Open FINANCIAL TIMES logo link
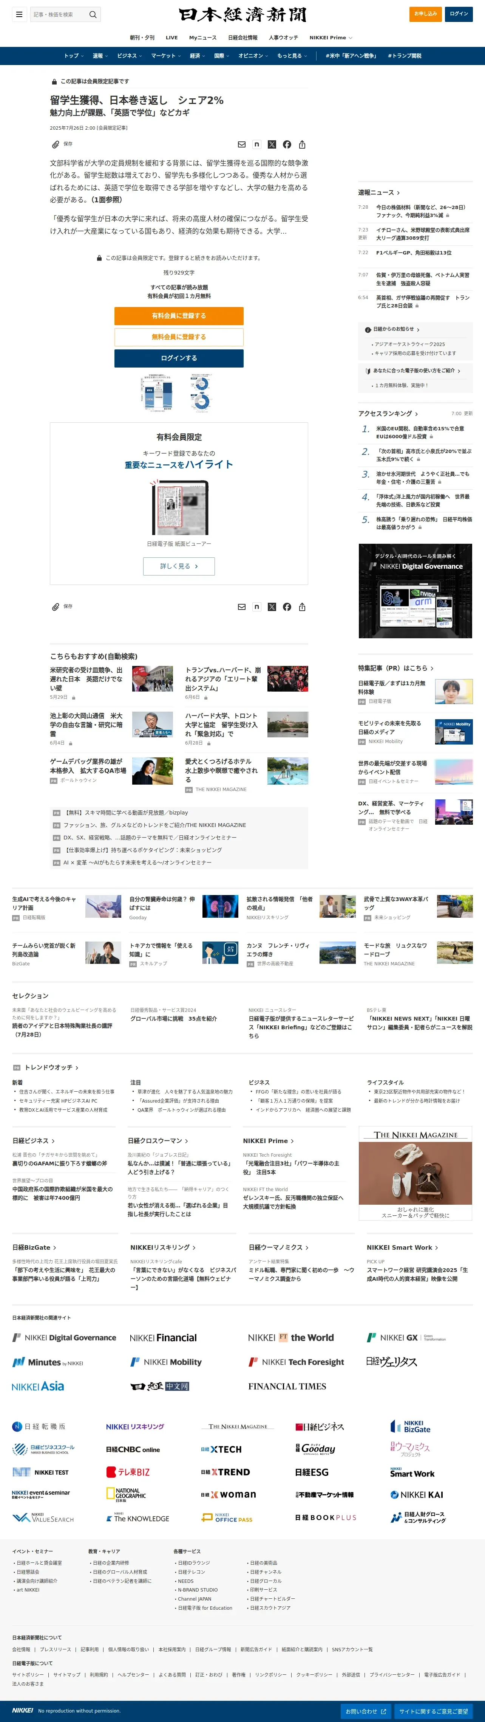485x1722 pixels. pyautogui.click(x=287, y=1387)
